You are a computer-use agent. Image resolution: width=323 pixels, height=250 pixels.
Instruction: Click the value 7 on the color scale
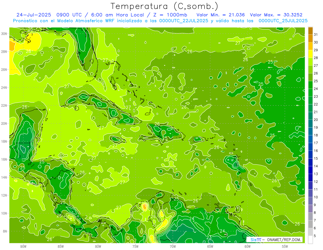(x=315, y=221)
